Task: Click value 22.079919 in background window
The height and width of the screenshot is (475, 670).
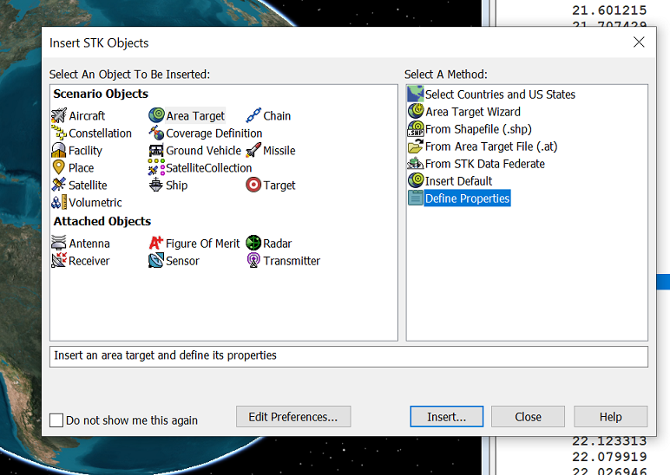Action: click(609, 457)
